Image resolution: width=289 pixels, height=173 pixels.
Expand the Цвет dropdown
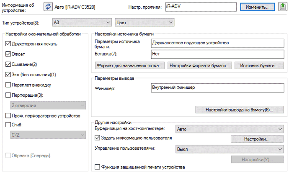144,22
